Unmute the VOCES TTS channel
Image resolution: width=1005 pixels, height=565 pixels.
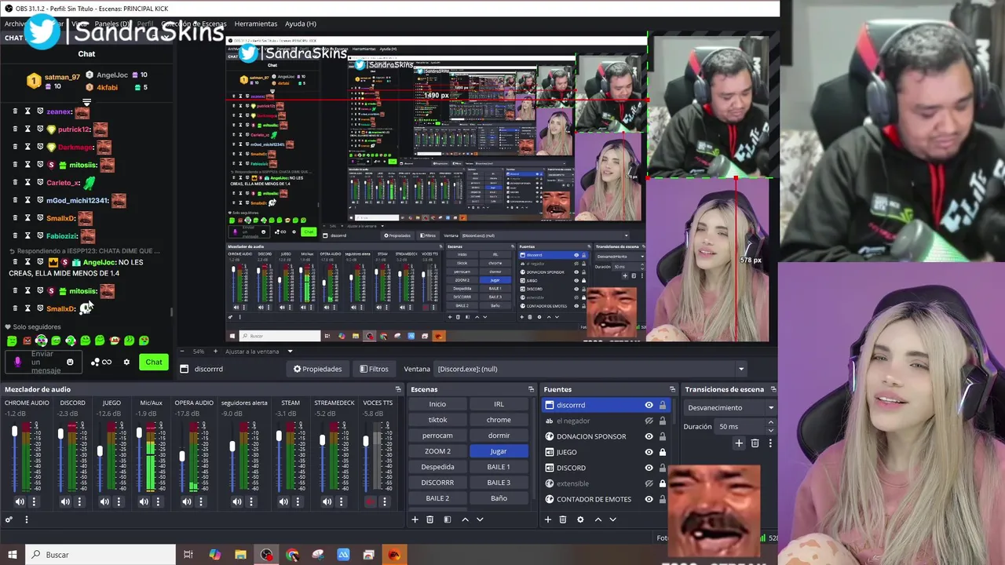coord(371,501)
